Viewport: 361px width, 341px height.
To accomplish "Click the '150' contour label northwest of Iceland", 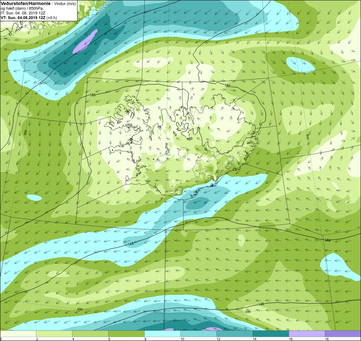I will click(92, 95).
